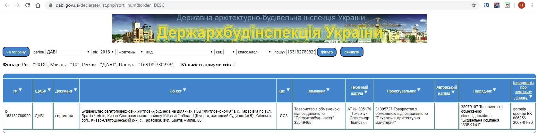This screenshot has width=538, height=136.
Task: Go back with browser back arrow
Action: (7, 5)
